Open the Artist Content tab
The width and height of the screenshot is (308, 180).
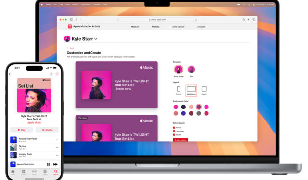pyautogui.click(x=178, y=27)
